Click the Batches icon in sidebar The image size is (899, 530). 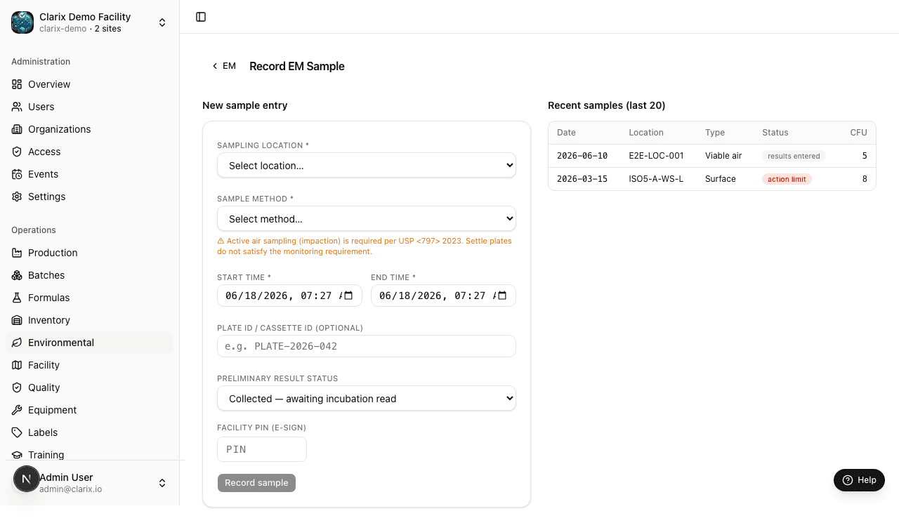pos(17,275)
